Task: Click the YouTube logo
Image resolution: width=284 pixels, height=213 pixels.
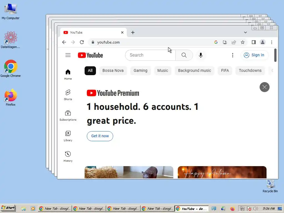Action: [x=90, y=55]
